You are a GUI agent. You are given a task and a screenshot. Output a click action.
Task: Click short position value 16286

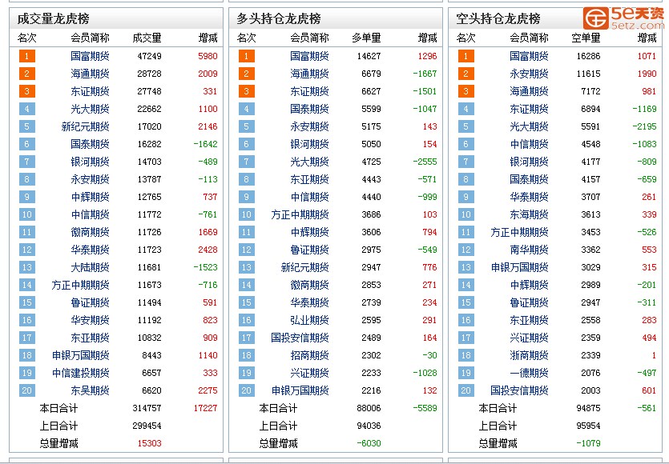pos(588,56)
